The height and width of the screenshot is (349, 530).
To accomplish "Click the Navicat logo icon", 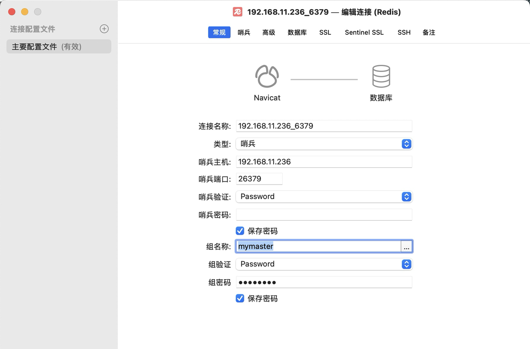I will coord(267,76).
